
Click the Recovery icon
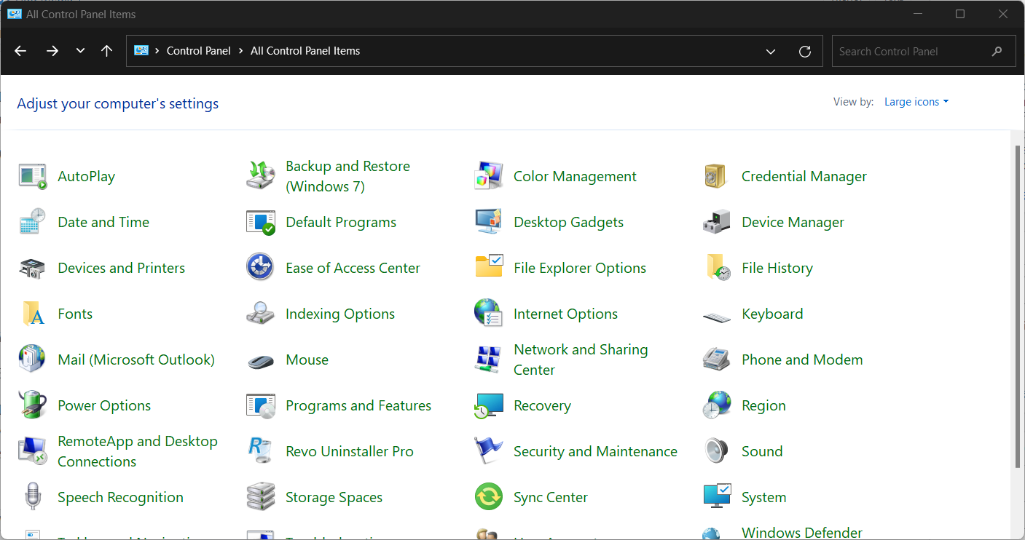tap(489, 405)
